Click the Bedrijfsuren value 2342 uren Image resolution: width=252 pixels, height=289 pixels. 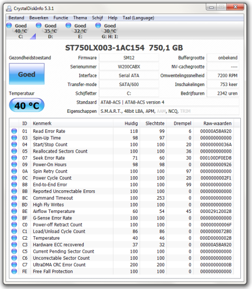(223, 93)
